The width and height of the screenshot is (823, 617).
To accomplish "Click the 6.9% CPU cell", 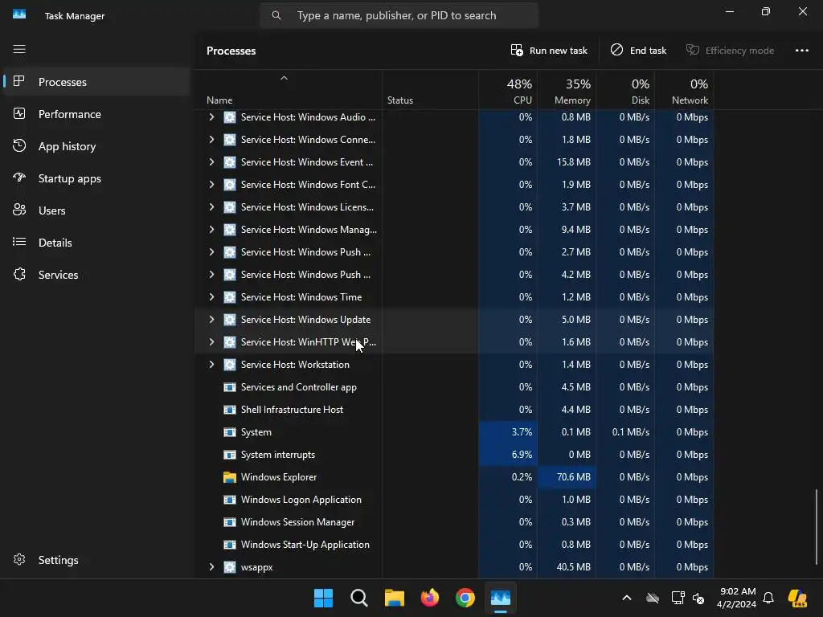I will [508, 455].
